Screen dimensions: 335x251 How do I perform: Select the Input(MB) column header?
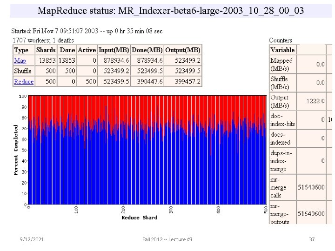click(114, 50)
